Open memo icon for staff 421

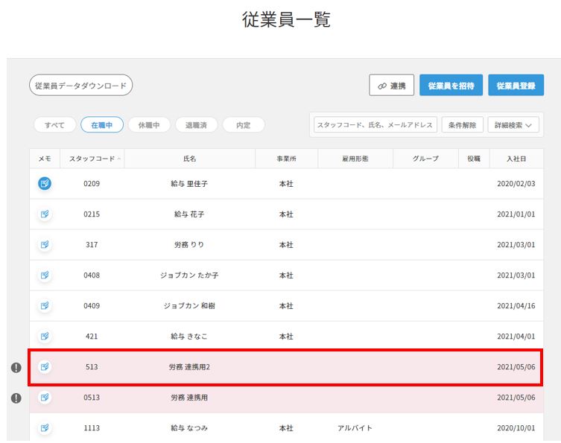click(x=45, y=337)
